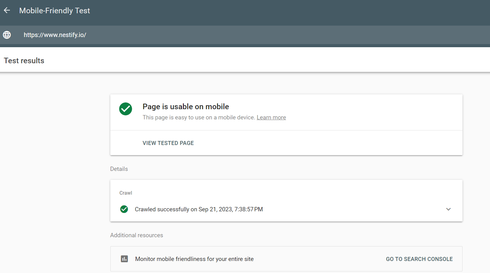Click GO TO SEARCH CONSOLE button
This screenshot has width=490, height=273.
tap(419, 259)
